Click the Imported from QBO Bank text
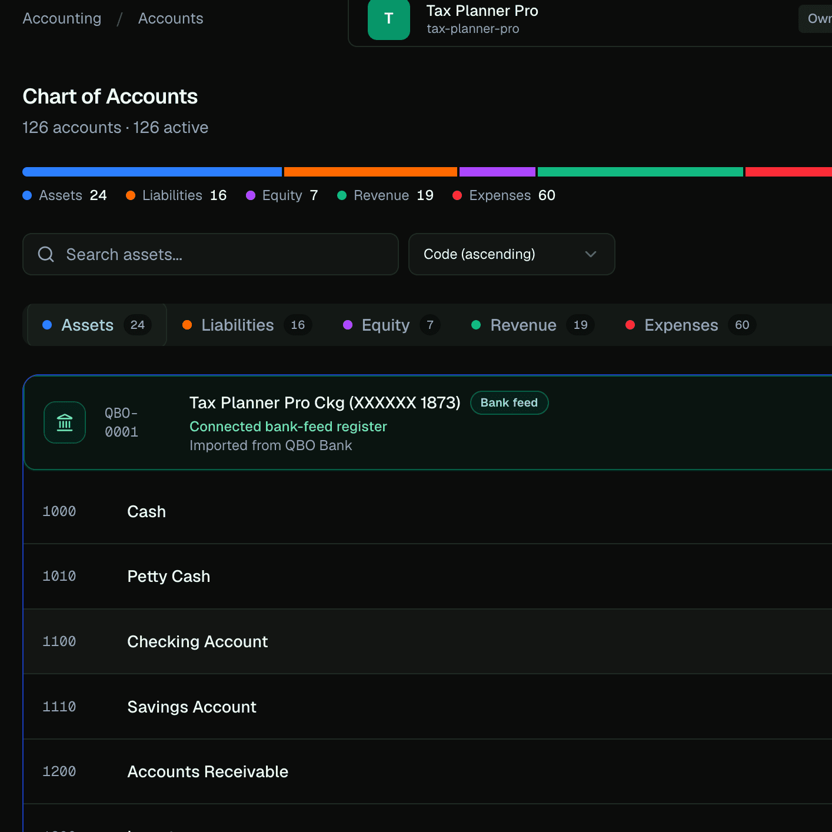Image resolution: width=832 pixels, height=832 pixels. point(271,445)
